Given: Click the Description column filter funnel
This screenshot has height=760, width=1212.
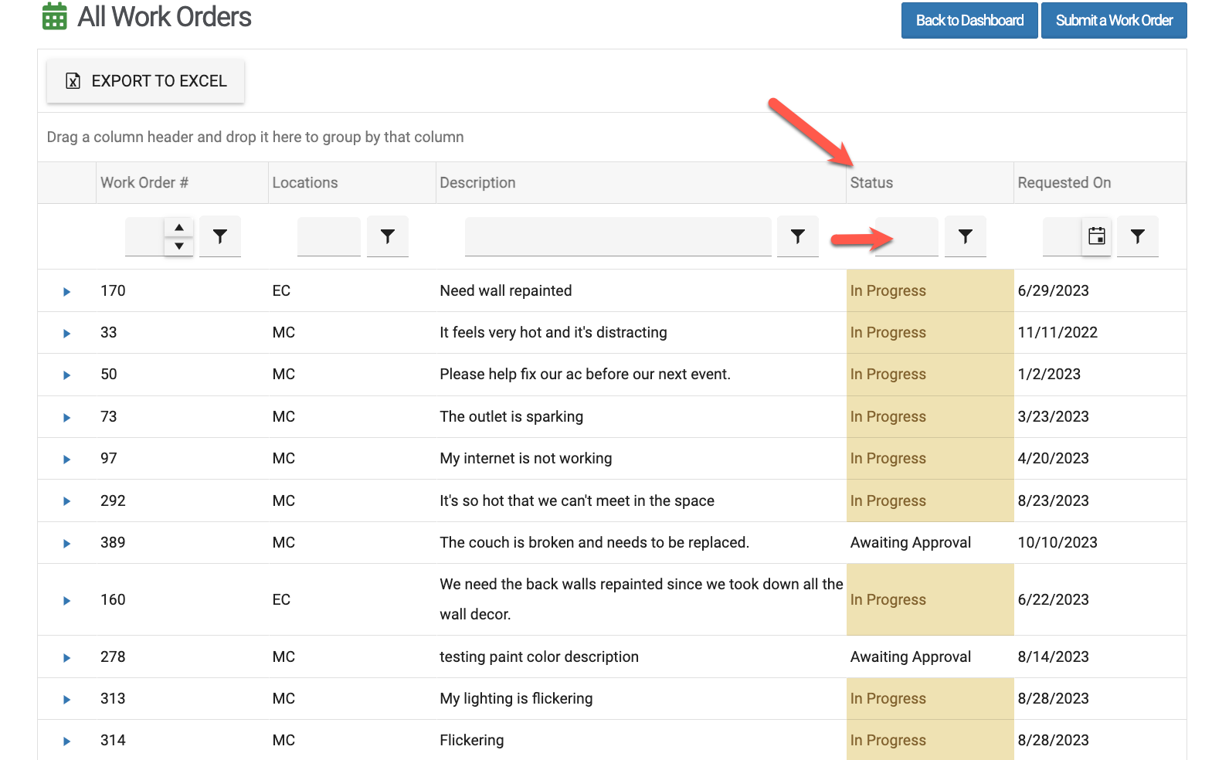Looking at the screenshot, I should tap(797, 236).
